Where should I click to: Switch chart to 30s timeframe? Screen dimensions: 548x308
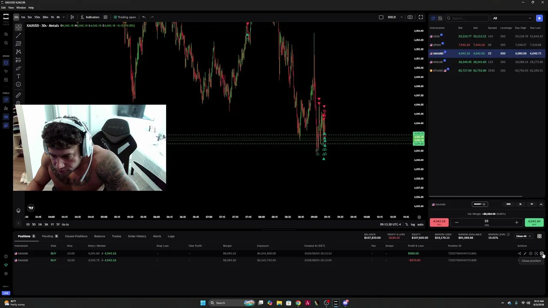[16, 17]
